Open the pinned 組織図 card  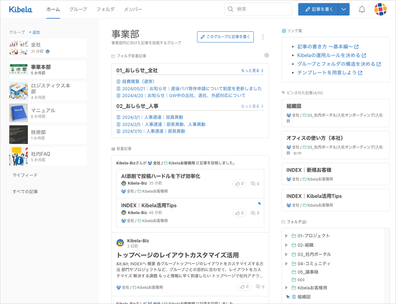(336, 113)
